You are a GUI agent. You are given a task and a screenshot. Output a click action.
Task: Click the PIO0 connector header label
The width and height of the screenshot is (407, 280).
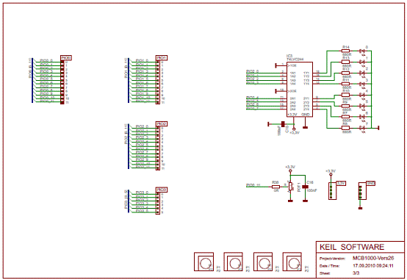coord(66,57)
